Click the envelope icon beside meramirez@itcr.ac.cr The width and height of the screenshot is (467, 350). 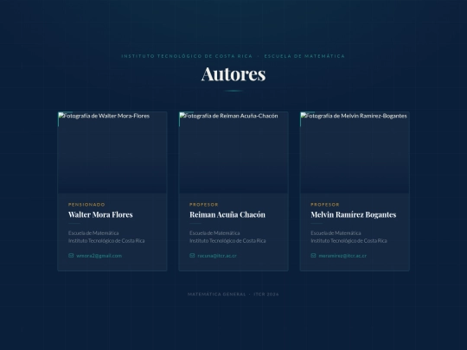313,255
